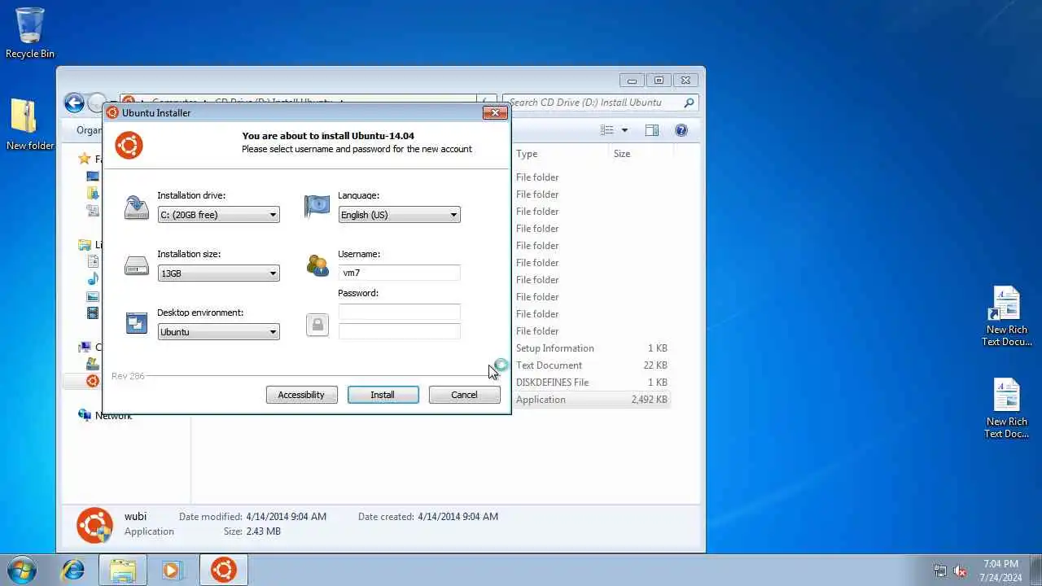Click Back arrow in Explorer window
The image size is (1042, 586).
[x=74, y=103]
